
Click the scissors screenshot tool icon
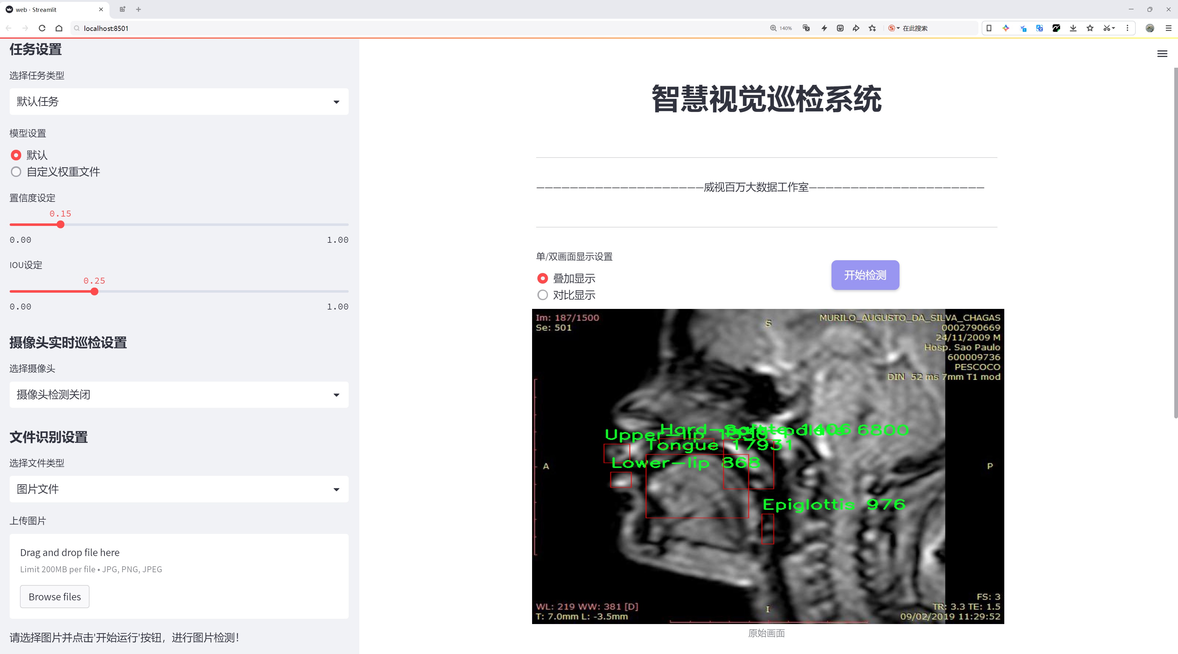pyautogui.click(x=1106, y=28)
